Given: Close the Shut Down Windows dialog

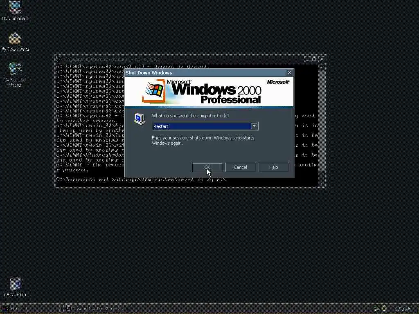Looking at the screenshot, I should (289, 73).
